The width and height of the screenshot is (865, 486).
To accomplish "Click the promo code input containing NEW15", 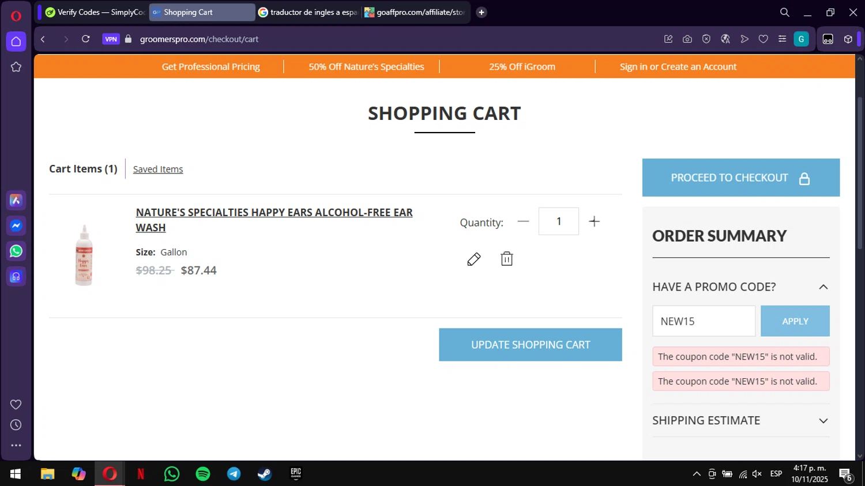I will pos(704,321).
